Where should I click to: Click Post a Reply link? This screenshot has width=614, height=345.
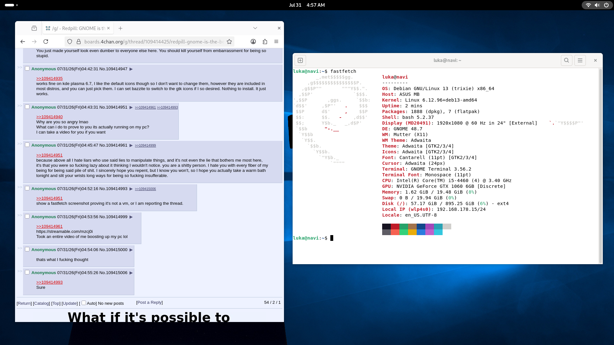click(x=149, y=303)
